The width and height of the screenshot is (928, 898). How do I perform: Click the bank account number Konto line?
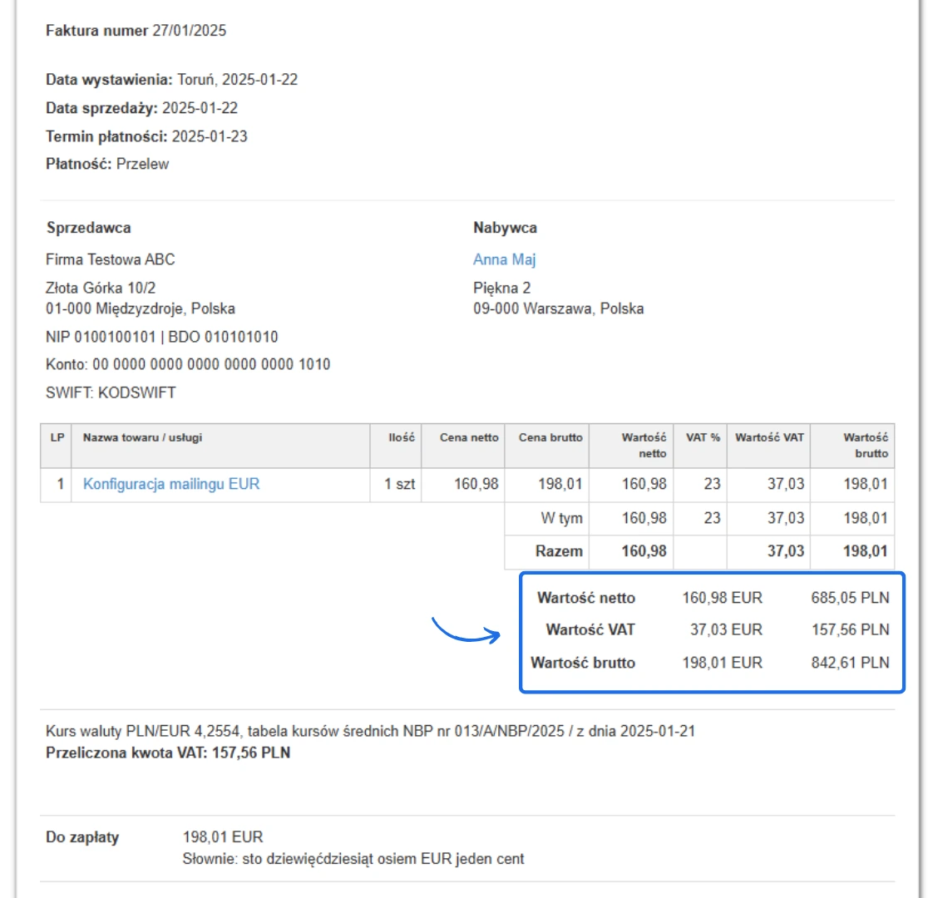click(188, 364)
